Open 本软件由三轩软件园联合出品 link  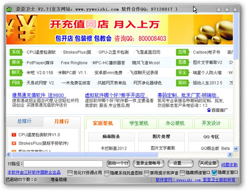coord(34,172)
